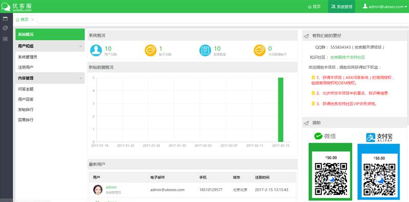Select the grid icon in dark sidebar

[x=5, y=39]
